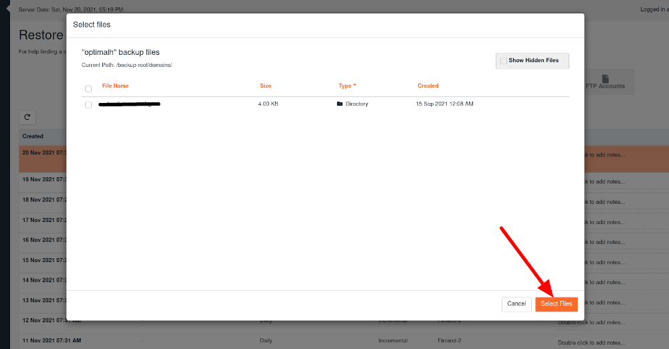This screenshot has width=669, height=349.
Task: Click the background Created table header
Action: pos(33,136)
